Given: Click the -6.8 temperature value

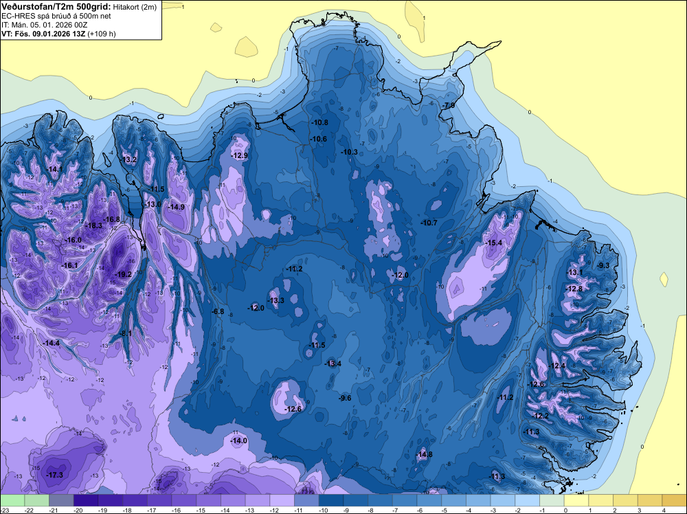Looking at the screenshot, I should tap(218, 311).
